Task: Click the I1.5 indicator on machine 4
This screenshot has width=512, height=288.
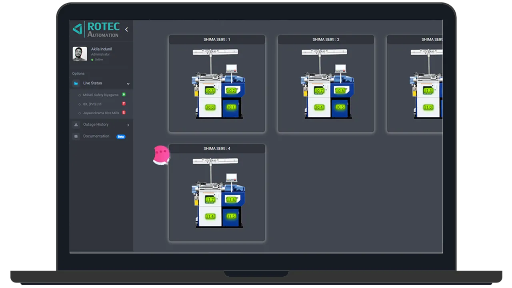Action: [x=231, y=216]
